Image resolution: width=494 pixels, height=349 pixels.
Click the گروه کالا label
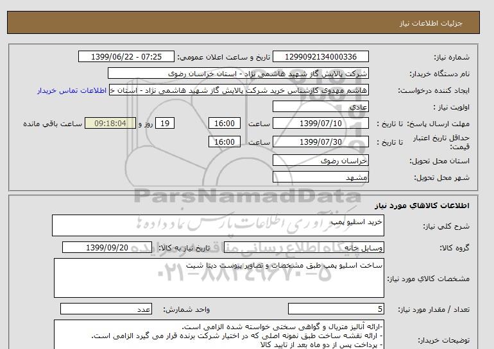(x=454, y=248)
